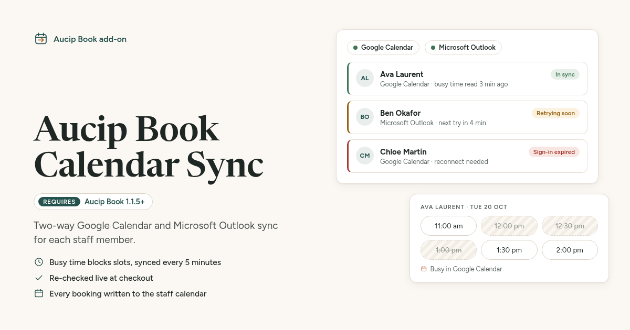Click the reconnect needed text
The height and width of the screenshot is (330, 630).
pos(461,162)
